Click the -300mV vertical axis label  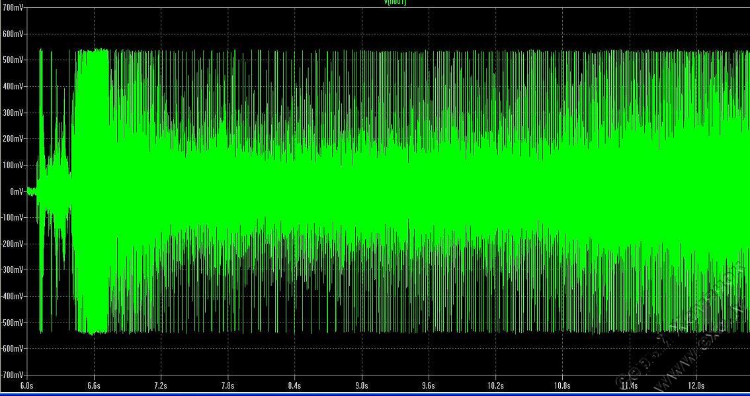point(12,270)
